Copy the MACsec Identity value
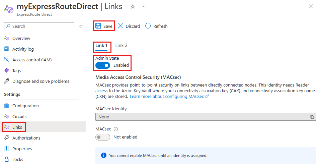Viewport: 323px width, 167px height. point(312,117)
